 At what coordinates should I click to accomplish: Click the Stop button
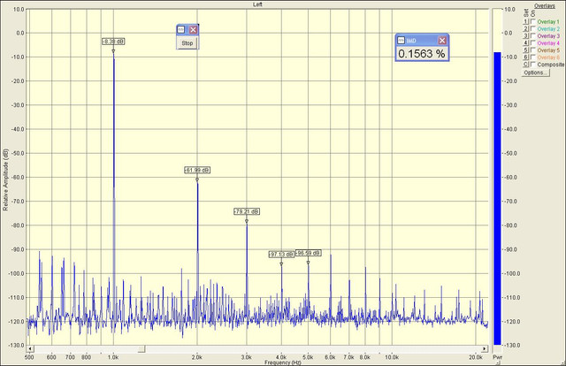click(187, 43)
